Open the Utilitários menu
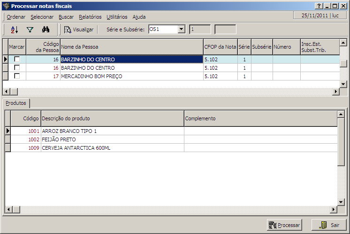Screen dimensions: 350x234 (117, 17)
